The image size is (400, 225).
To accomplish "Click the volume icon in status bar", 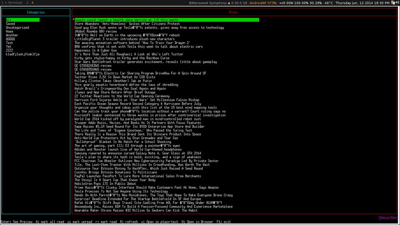I will pos(397,3).
